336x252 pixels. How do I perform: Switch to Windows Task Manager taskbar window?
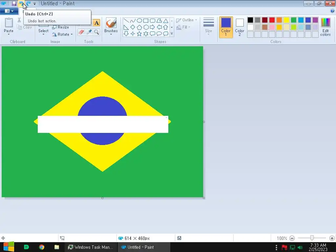click(x=91, y=247)
